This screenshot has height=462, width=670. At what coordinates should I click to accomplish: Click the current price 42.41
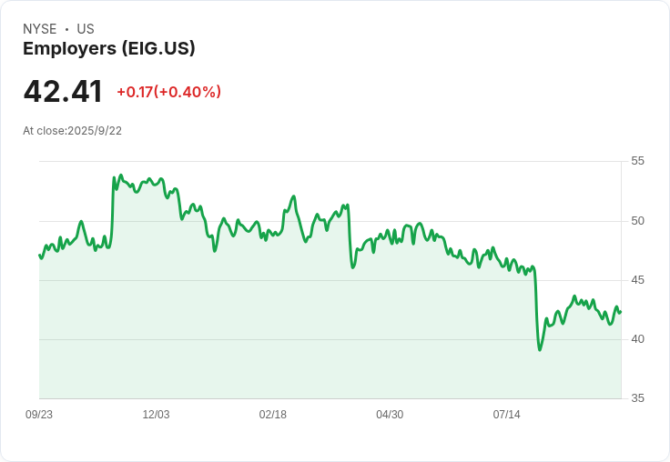click(63, 92)
